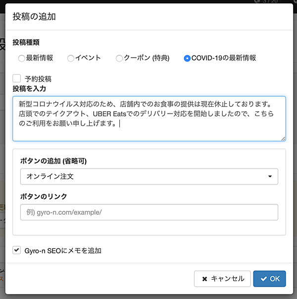
Task: Click the 投稿種類 section label
Action: point(26,43)
